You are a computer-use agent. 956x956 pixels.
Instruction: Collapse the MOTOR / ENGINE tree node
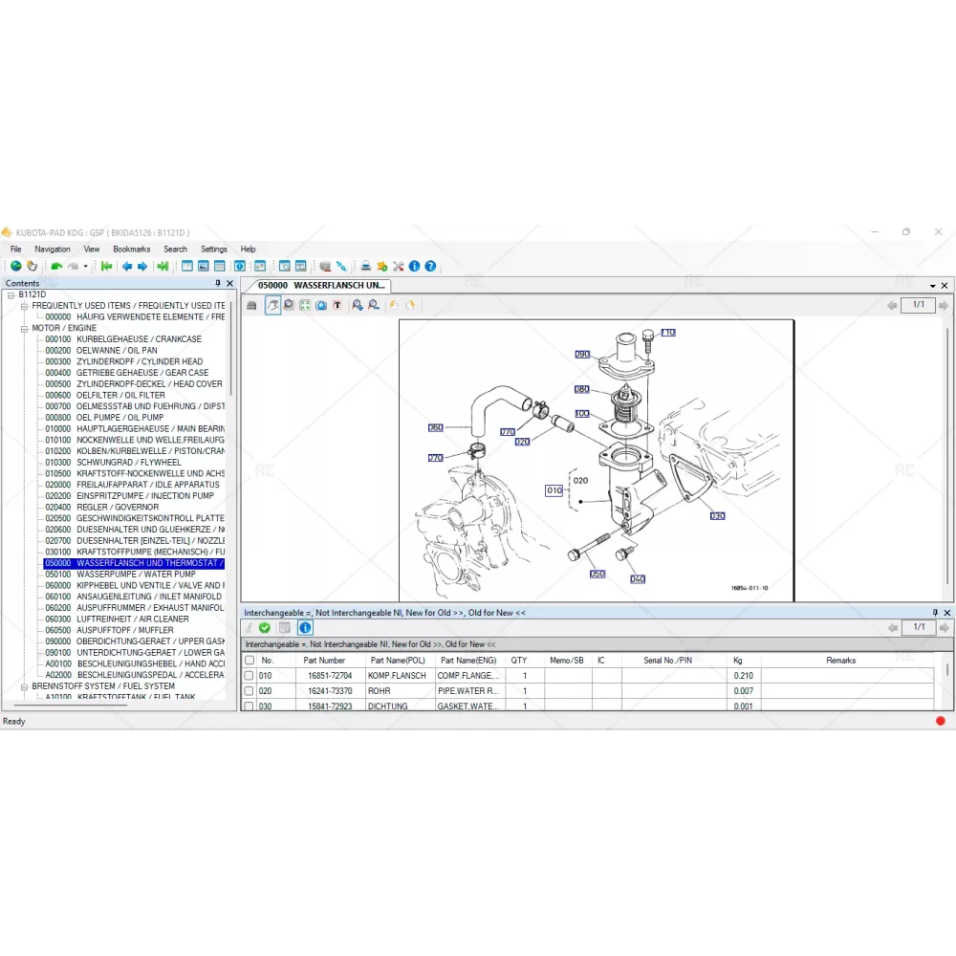24,328
